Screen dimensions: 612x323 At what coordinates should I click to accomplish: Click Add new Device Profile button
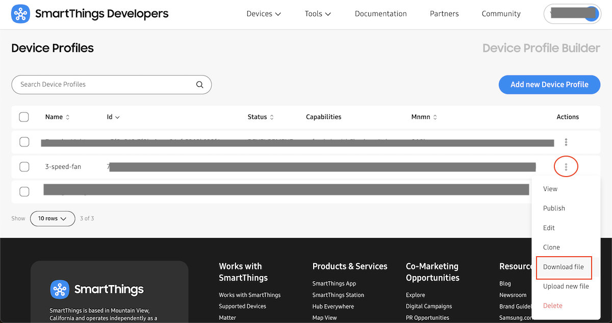(549, 85)
